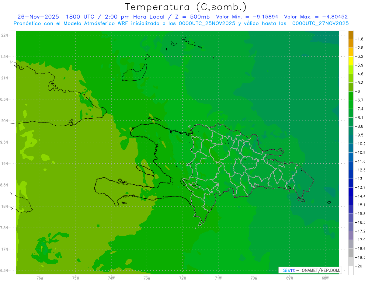The height and width of the screenshot is (282, 365).
Task: Click the '71W' longitude label
Action: (x=218, y=278)
